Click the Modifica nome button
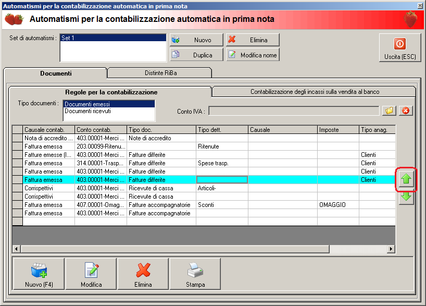 (253, 55)
